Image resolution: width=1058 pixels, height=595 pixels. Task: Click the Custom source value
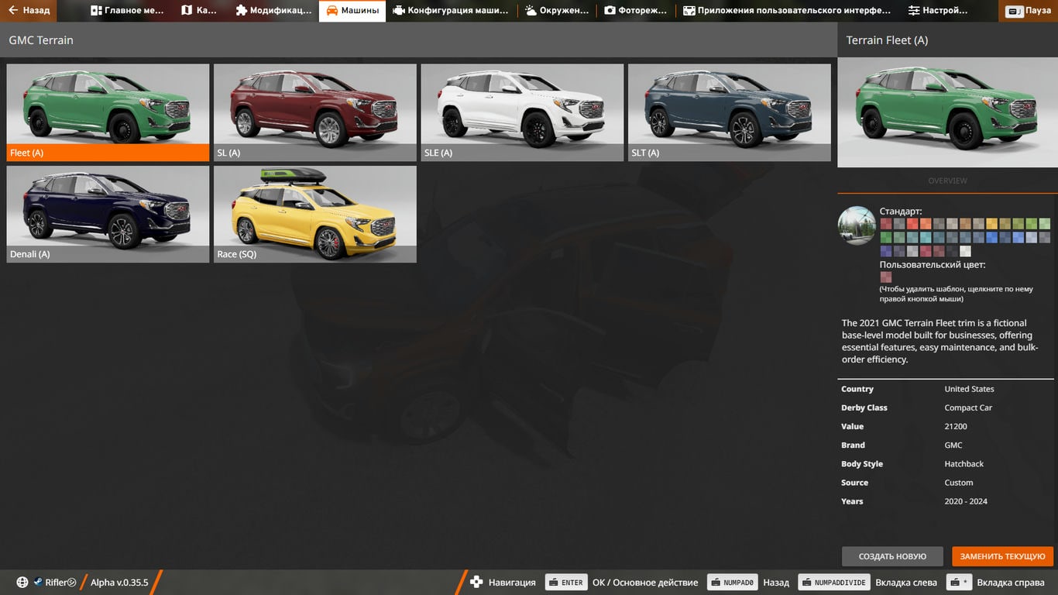(x=959, y=483)
